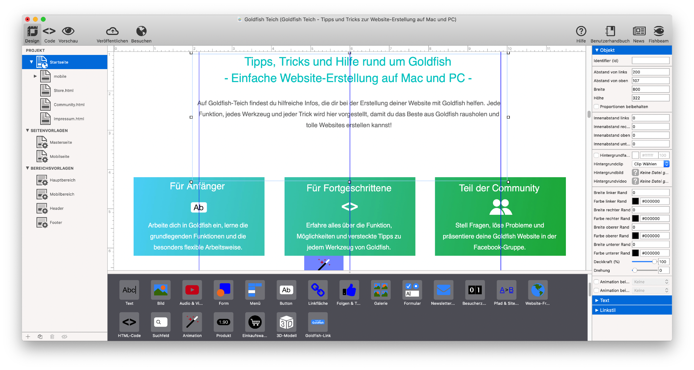The image size is (694, 370).
Task: Open first Animation Keine dropdown
Action: click(x=651, y=282)
